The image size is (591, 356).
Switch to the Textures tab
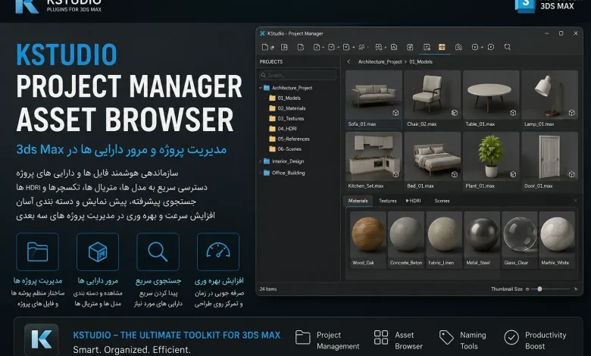387,201
